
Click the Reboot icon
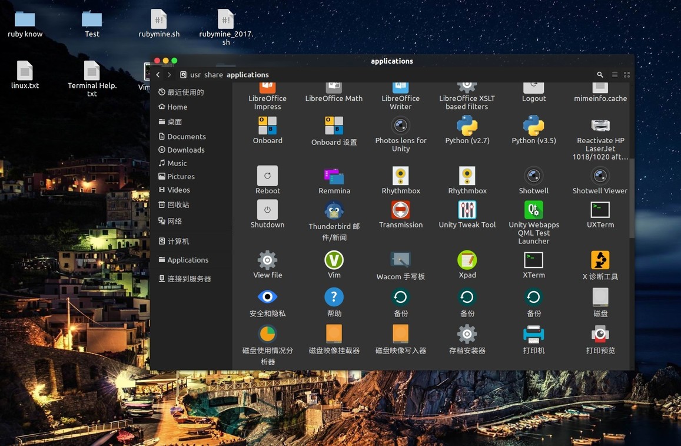pos(268,176)
